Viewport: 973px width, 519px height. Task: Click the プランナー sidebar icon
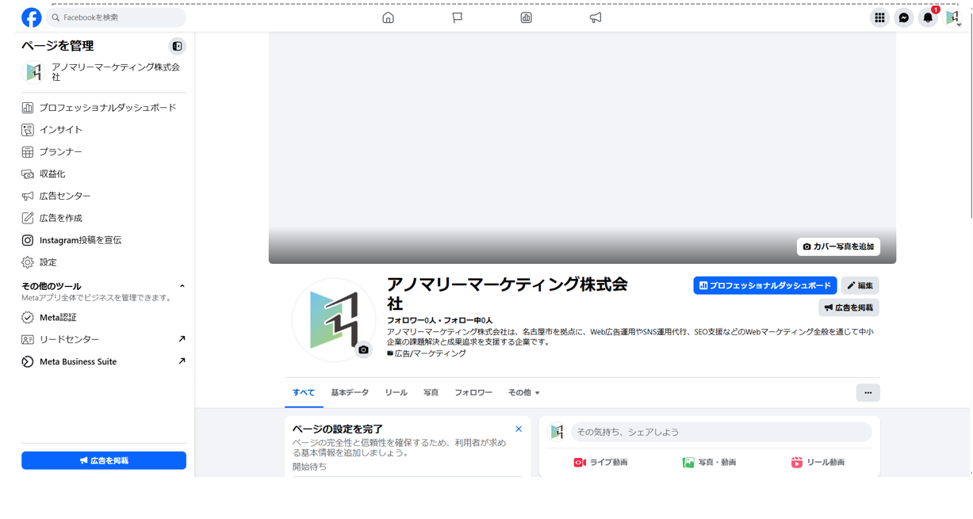[28, 152]
